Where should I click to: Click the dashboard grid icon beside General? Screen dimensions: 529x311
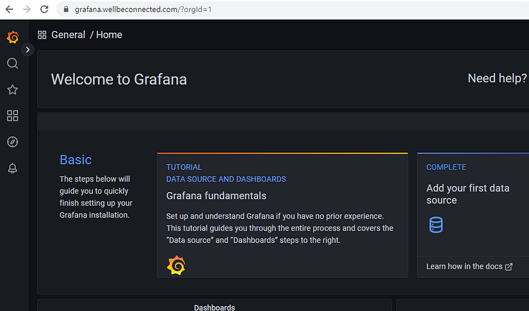click(42, 34)
